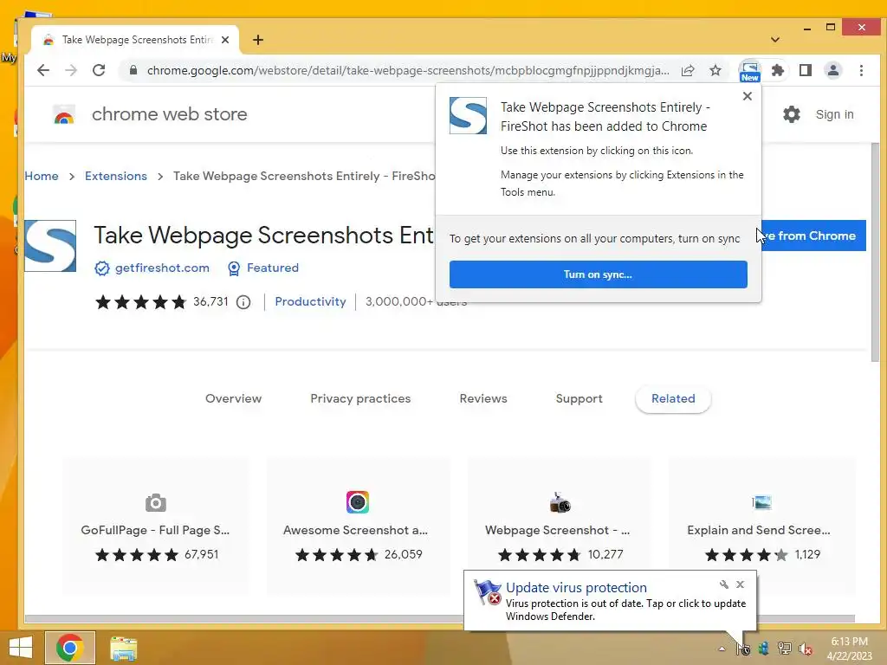Viewport: 887px width, 665px height.
Task: Close the Take Webpage Screenshots tab
Action: pos(225,40)
